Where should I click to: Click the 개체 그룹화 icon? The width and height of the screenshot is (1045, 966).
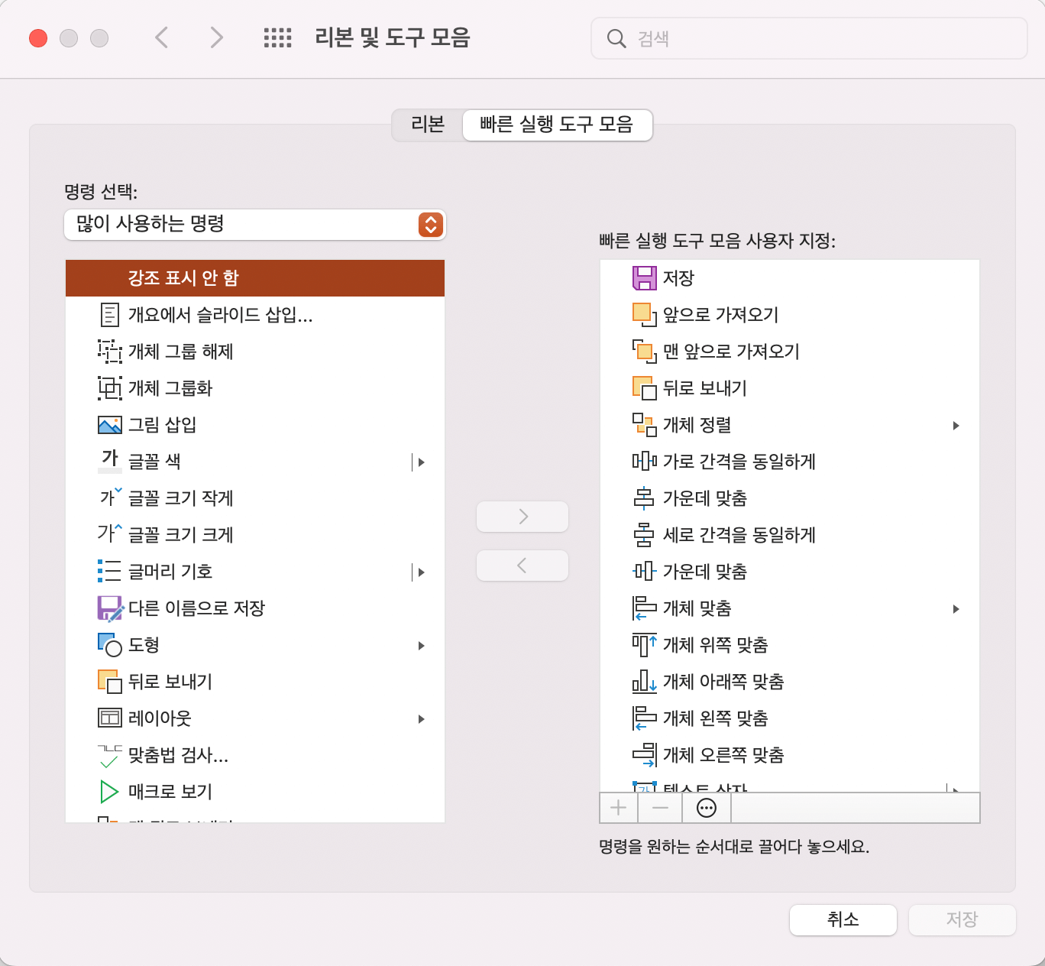click(x=109, y=388)
